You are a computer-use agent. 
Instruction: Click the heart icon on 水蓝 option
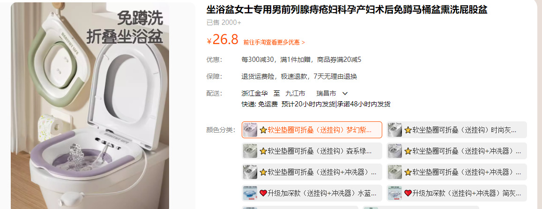[x=263, y=193]
